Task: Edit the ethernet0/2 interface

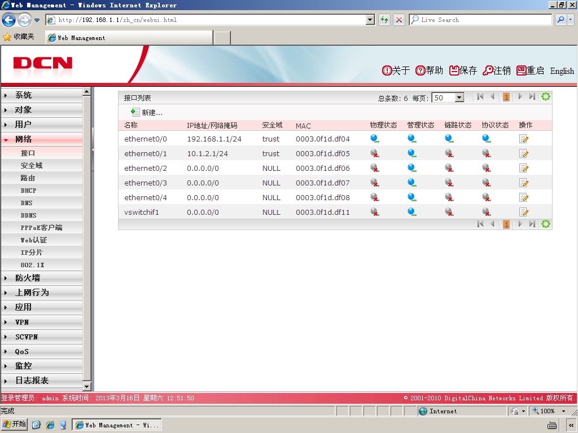Action: point(523,168)
